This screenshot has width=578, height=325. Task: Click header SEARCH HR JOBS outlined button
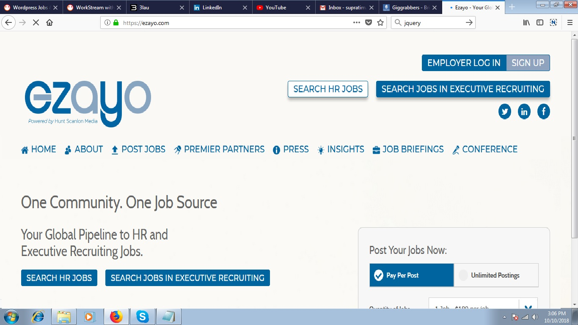[328, 89]
